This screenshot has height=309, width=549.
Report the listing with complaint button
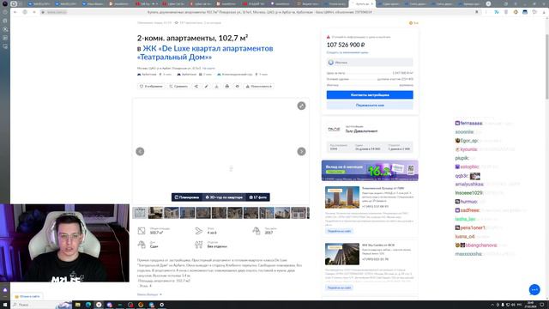259,86
